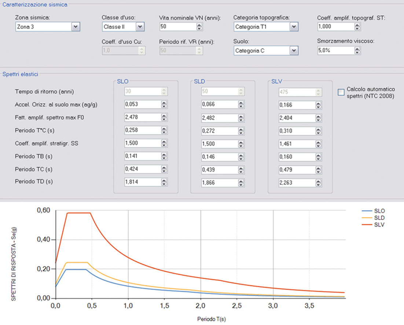Click the SLD Periodo TB field 0,146
This screenshot has height=325, width=404.
[220, 157]
